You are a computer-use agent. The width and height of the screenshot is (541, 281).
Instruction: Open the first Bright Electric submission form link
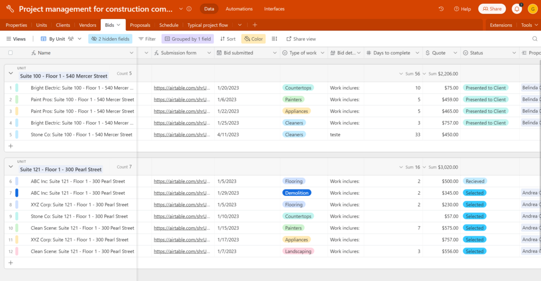(182, 88)
